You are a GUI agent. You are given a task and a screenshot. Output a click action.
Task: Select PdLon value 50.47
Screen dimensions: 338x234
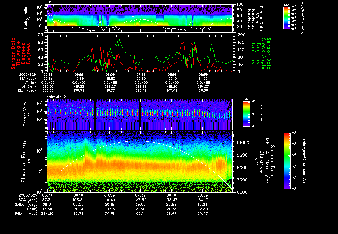[203, 214]
